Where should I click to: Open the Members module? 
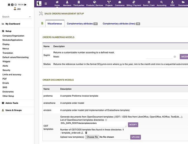[67, 3]
